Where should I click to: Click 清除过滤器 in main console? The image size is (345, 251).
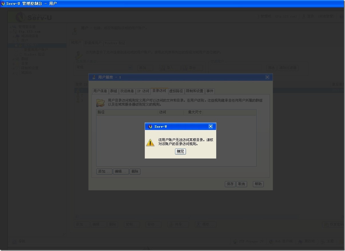pyautogui.click(x=288, y=68)
